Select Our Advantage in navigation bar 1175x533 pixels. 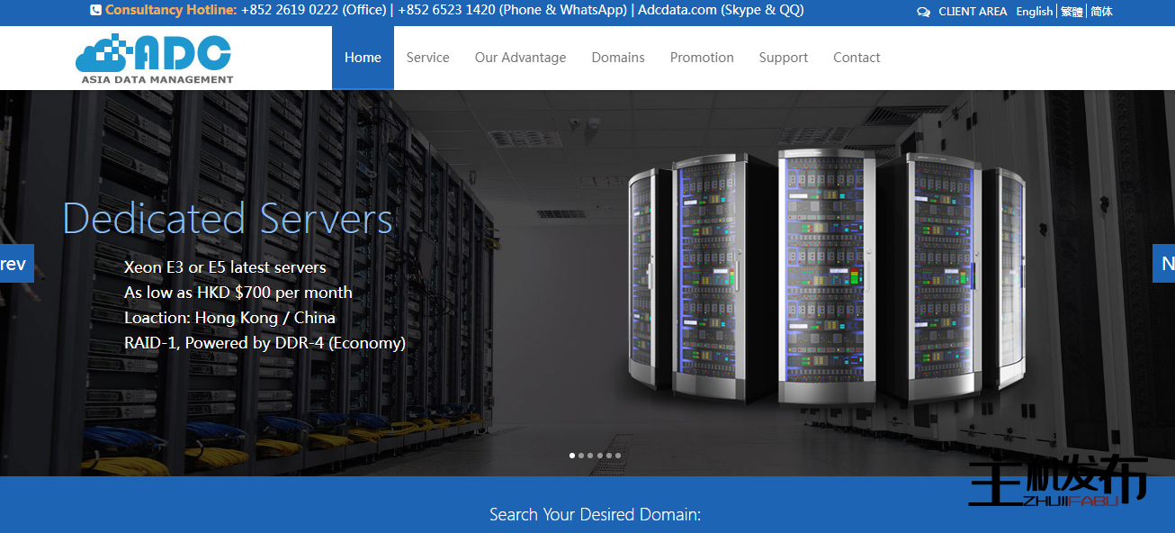[x=520, y=58]
